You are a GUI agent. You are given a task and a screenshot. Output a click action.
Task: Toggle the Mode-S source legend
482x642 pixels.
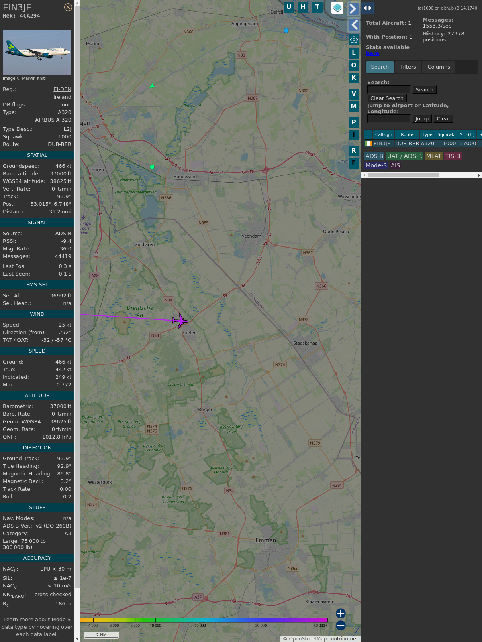tap(376, 166)
